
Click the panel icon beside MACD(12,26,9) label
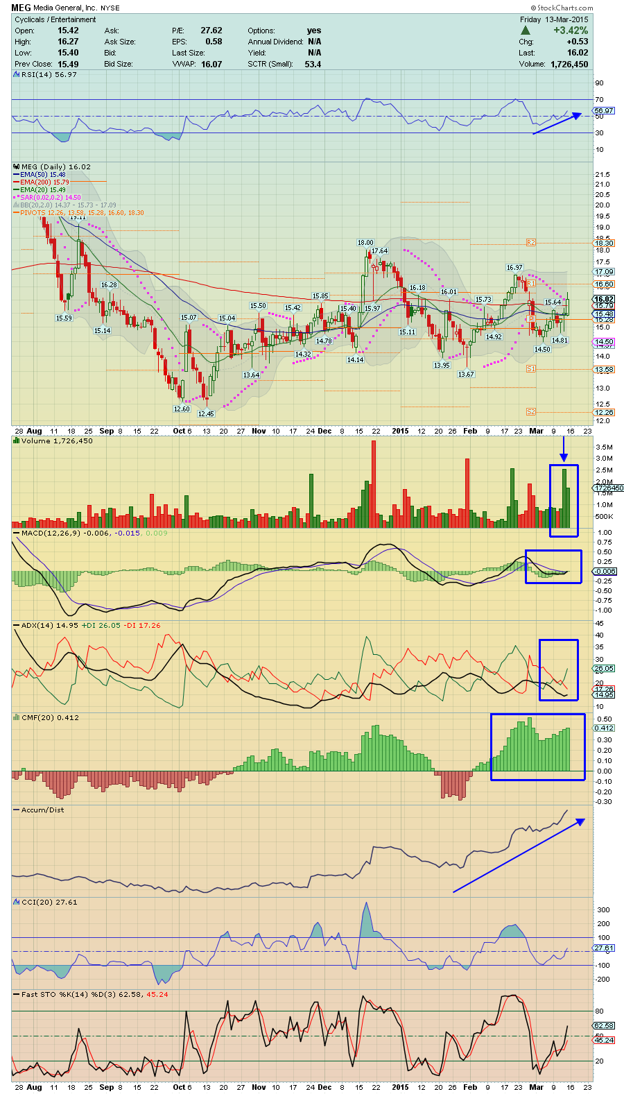point(17,533)
